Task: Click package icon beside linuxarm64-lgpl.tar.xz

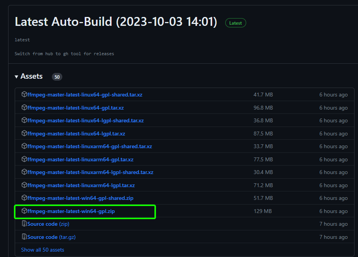Action: (24, 185)
